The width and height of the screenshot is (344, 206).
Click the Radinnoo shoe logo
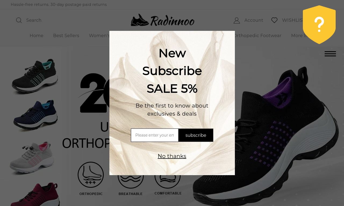[x=163, y=20]
